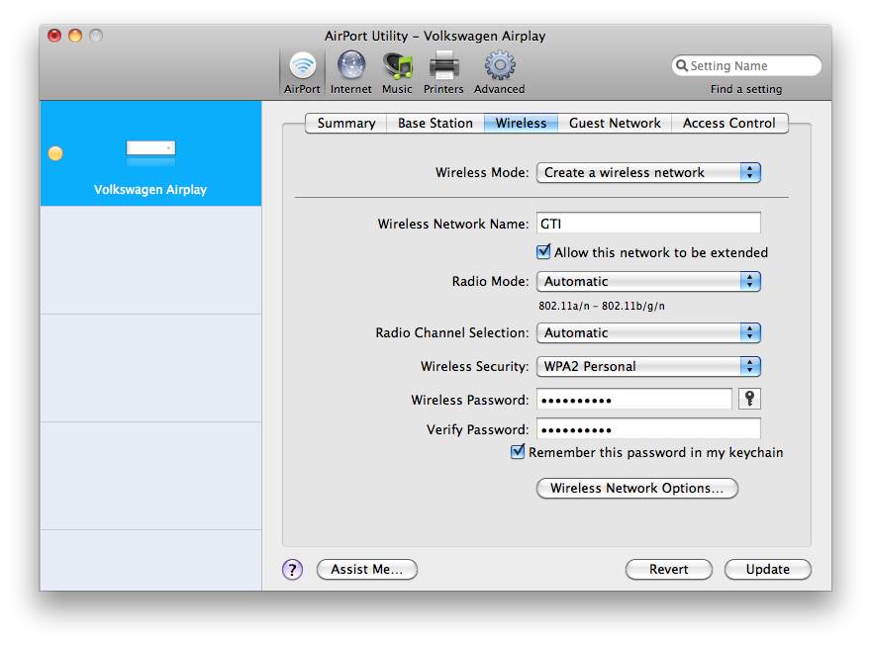The image size is (871, 645).
Task: Open the Music settings icon
Action: click(397, 72)
